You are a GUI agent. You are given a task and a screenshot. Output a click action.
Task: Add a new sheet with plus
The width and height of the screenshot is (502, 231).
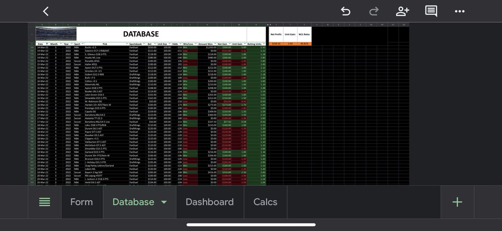457,202
